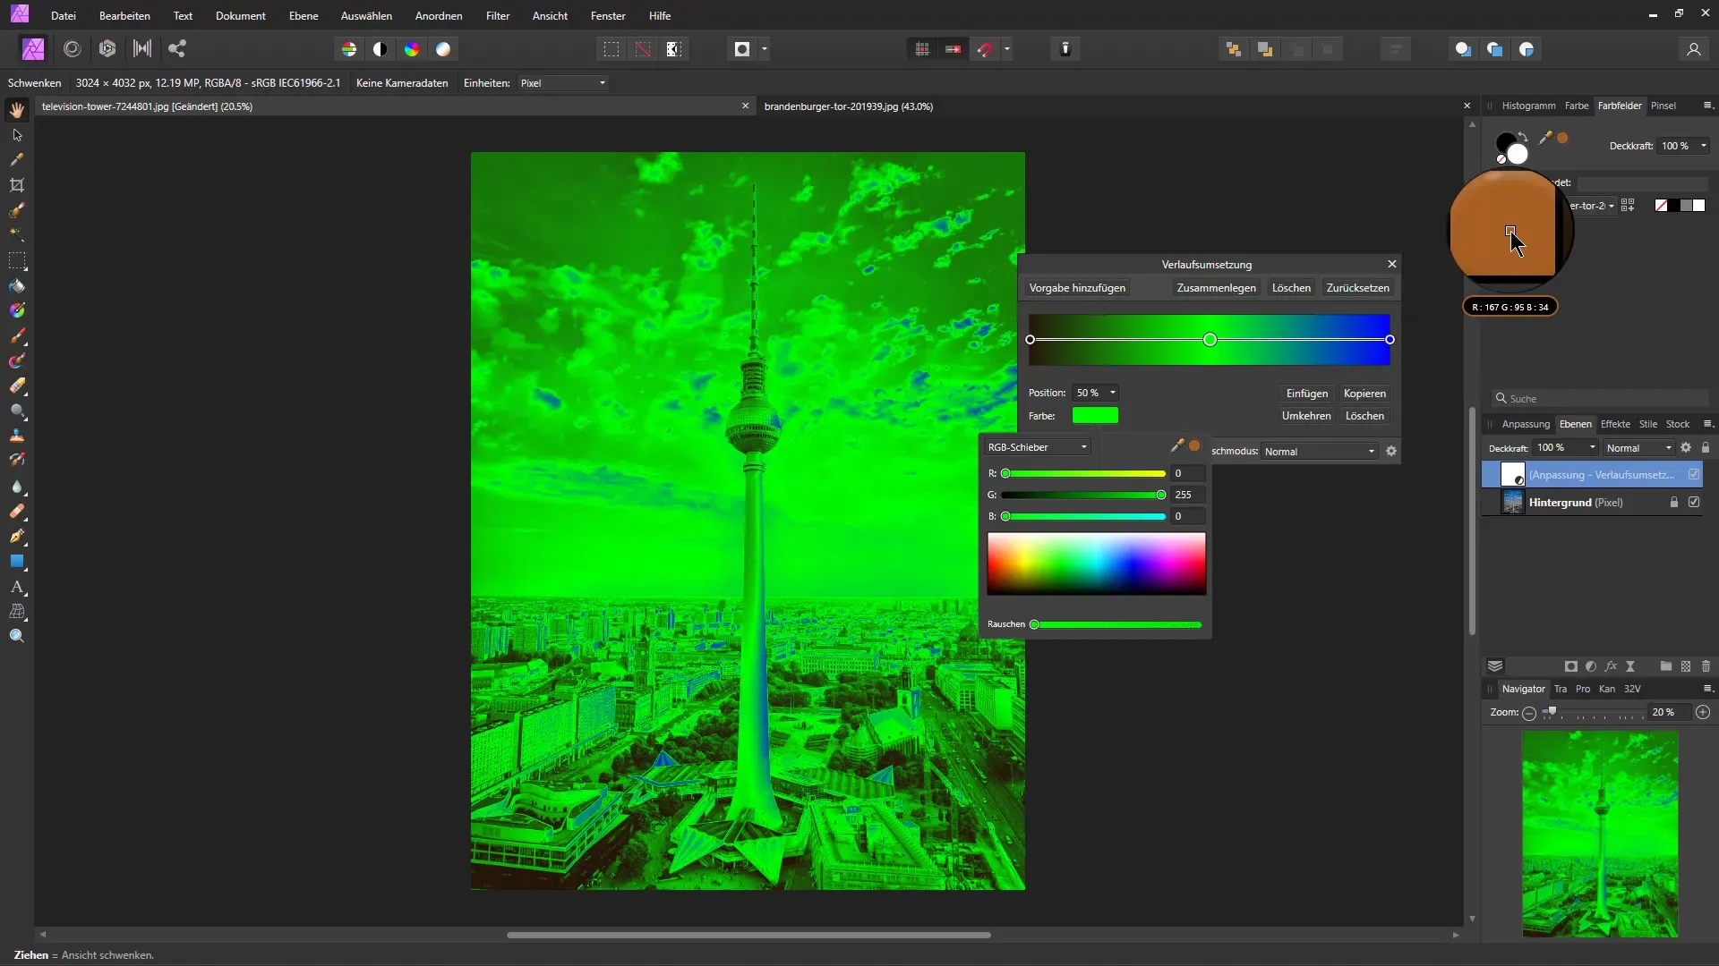1719x966 pixels.
Task: Toggle snapping magnet icon
Action: [x=985, y=49]
